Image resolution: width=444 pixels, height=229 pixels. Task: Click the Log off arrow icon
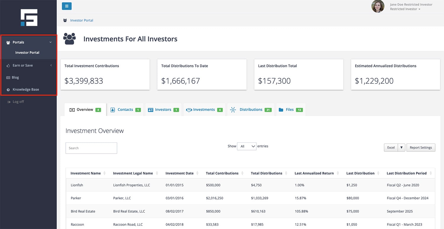pos(9,102)
